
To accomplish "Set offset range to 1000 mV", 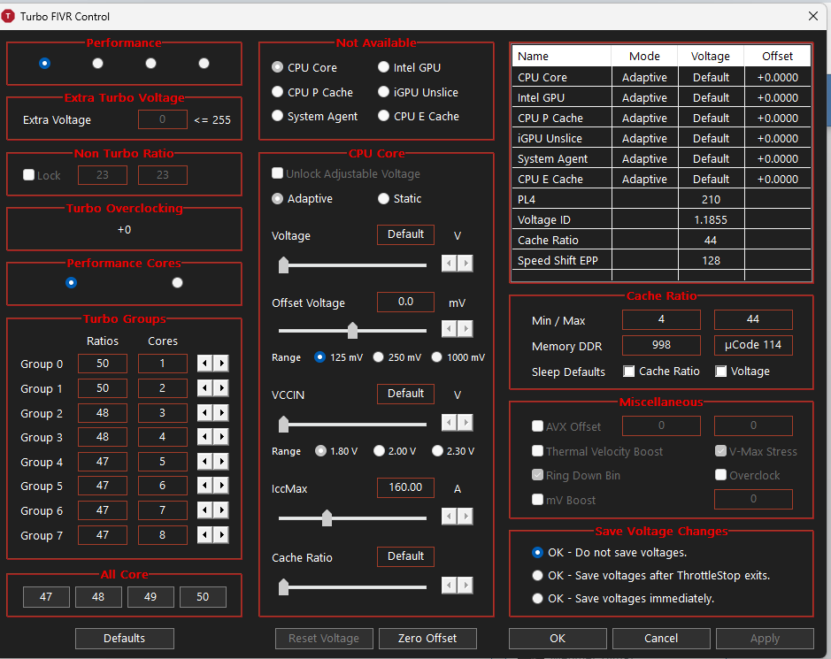I will tap(436, 357).
